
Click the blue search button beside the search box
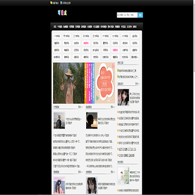pos(140,15)
